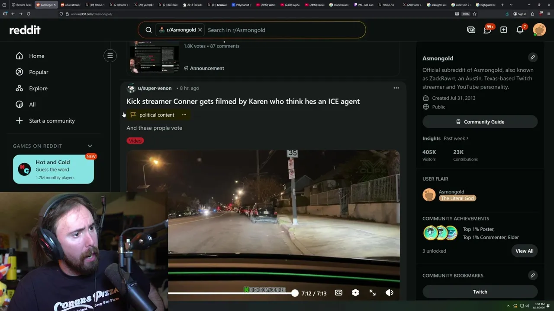This screenshot has width=554, height=311.
Task: Open the user avatar menu
Action: pos(539,29)
